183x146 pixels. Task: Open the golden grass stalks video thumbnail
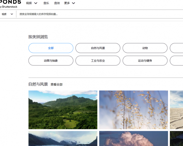(x=133, y=110)
